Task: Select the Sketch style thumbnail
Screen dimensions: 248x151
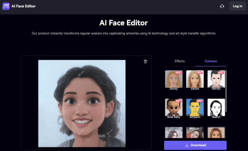Action: [x=216, y=107]
